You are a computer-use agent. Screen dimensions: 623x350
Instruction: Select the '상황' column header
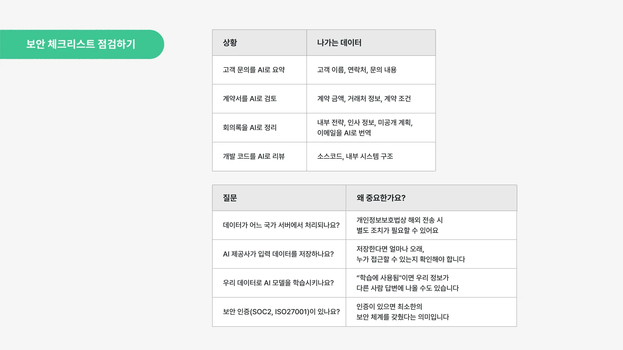[x=230, y=43]
